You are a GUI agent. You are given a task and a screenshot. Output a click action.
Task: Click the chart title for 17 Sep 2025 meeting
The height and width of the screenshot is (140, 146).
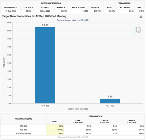[x=34, y=16]
